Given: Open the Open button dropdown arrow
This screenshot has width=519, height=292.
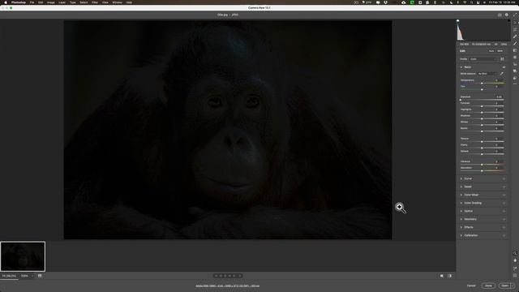Looking at the screenshot, I should click(x=513, y=286).
